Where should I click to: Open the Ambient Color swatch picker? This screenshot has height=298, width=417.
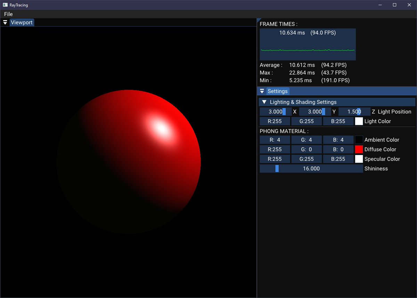[359, 140]
